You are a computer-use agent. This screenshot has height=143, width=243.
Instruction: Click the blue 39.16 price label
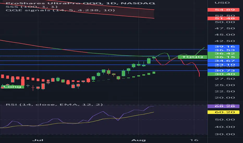coord(223,47)
